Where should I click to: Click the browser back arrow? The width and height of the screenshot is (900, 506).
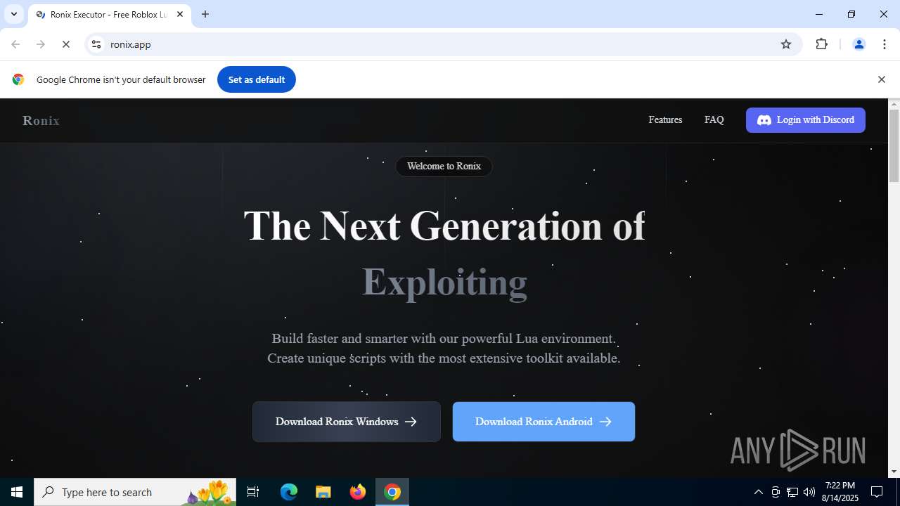(15, 44)
